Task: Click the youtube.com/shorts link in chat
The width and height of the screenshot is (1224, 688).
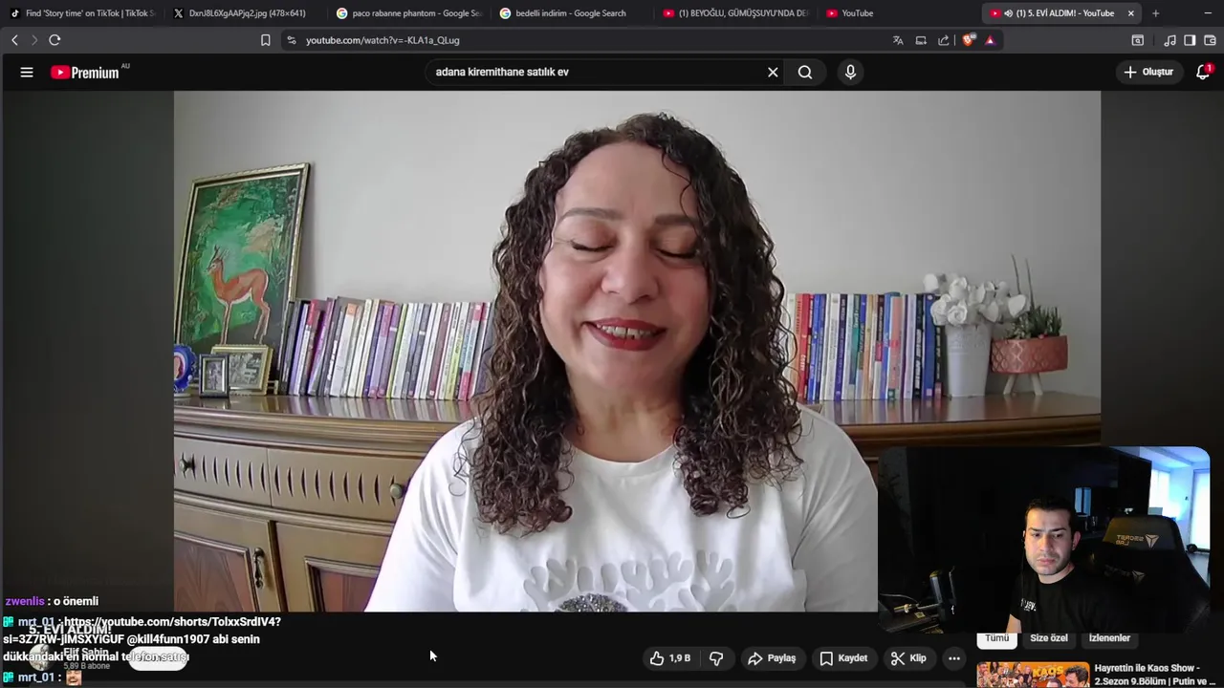Action: [172, 622]
